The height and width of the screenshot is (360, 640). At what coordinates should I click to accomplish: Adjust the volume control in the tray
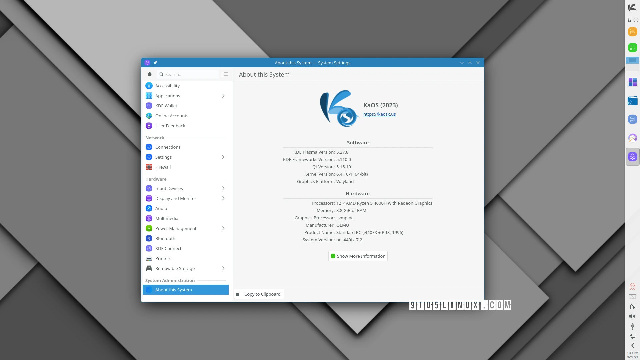(x=632, y=316)
